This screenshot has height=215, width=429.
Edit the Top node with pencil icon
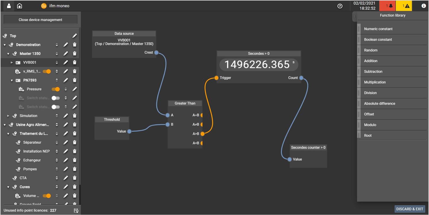pos(74,36)
